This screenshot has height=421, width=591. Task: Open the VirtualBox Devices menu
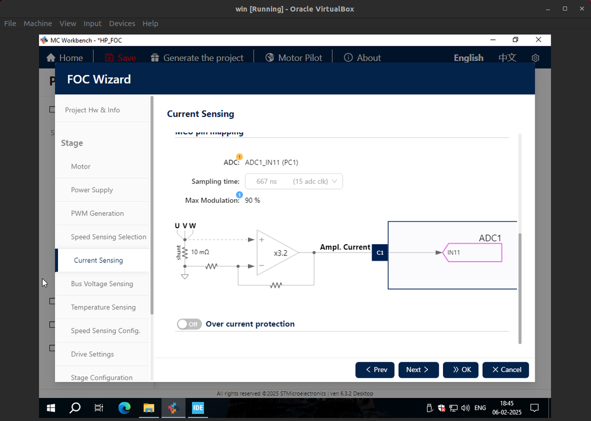pos(122,23)
